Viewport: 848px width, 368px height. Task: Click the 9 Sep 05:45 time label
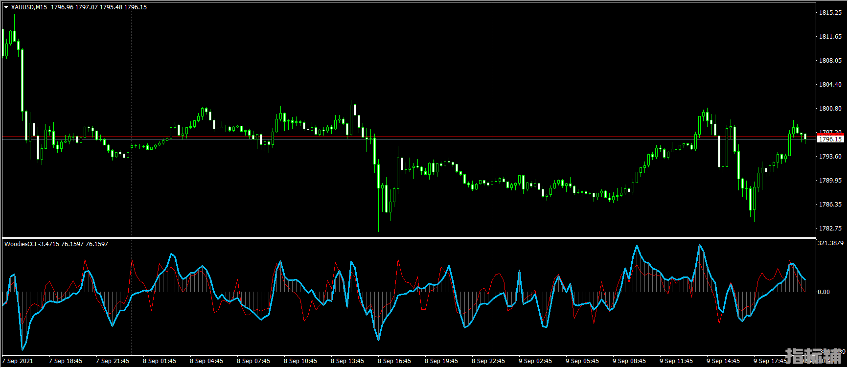582,361
